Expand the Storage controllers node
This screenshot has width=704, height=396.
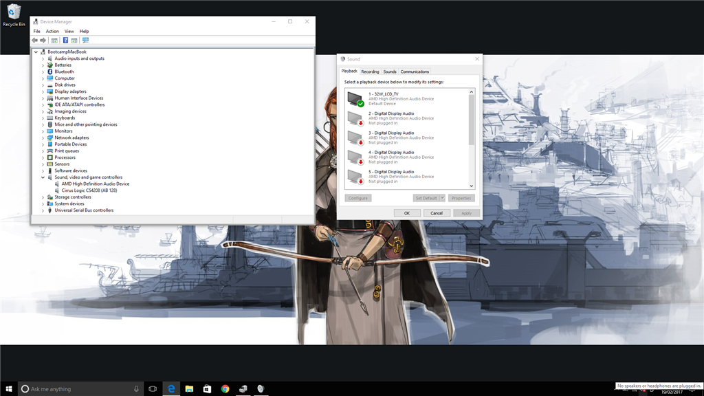(x=43, y=197)
